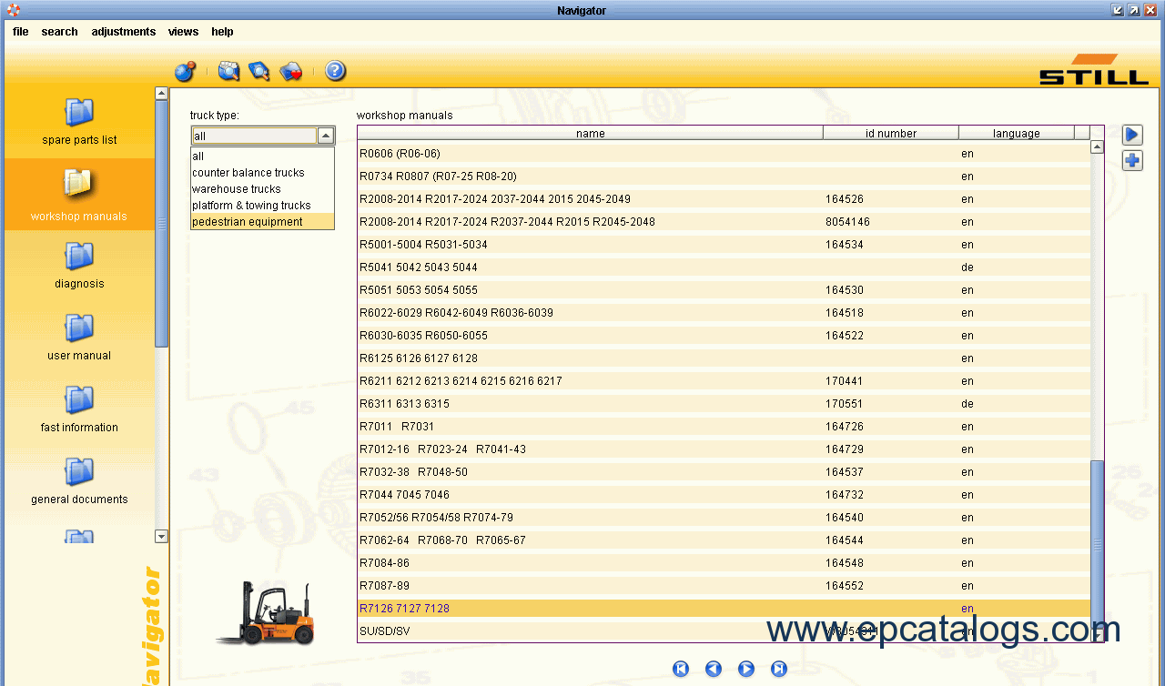This screenshot has width=1165, height=686.
Task: Go to last page navigation arrow
Action: (779, 669)
